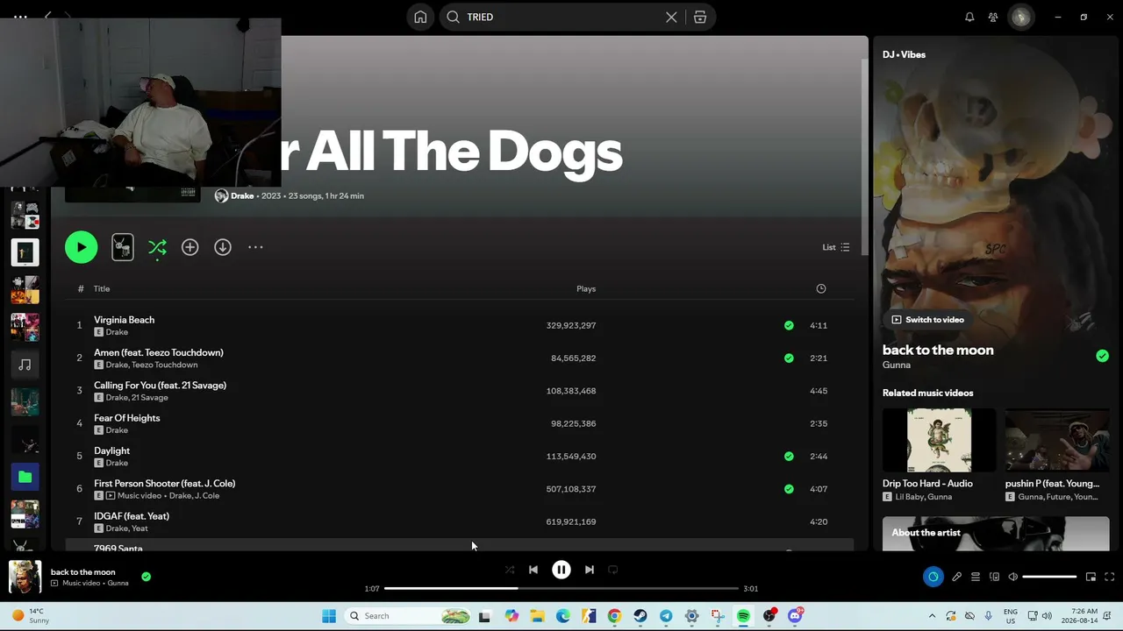
Task: Download the album
Action: coord(223,247)
